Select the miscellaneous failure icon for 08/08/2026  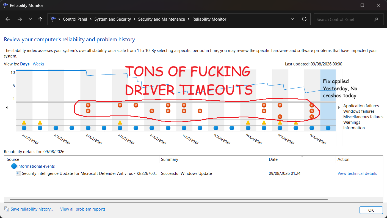(x=312, y=117)
